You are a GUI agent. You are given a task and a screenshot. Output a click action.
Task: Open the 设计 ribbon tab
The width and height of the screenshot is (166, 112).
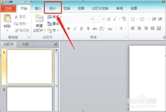click(53, 8)
